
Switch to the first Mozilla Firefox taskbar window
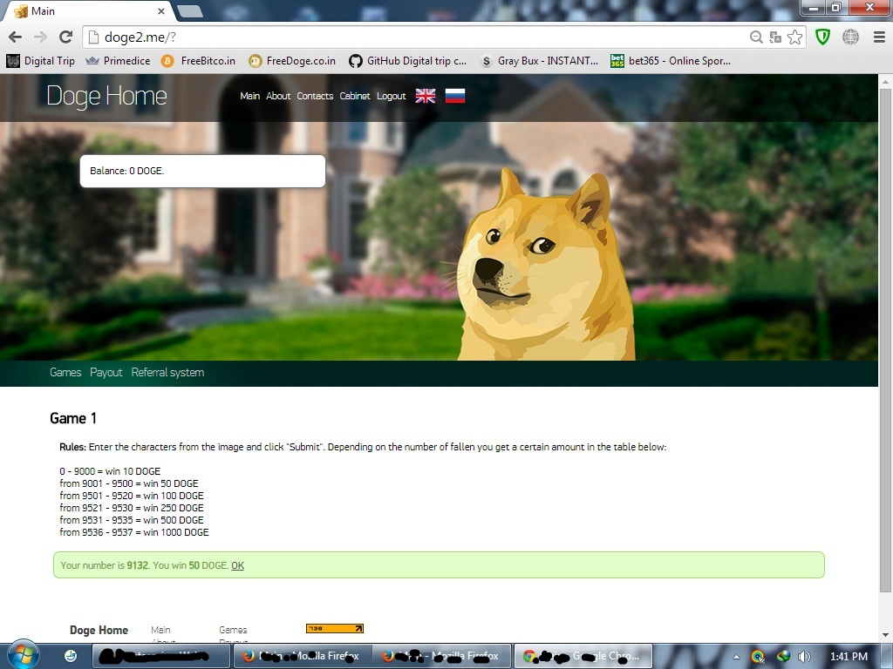click(302, 656)
